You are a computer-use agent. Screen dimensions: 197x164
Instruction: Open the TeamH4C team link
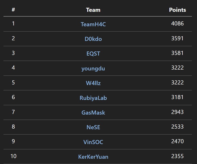coord(93,24)
